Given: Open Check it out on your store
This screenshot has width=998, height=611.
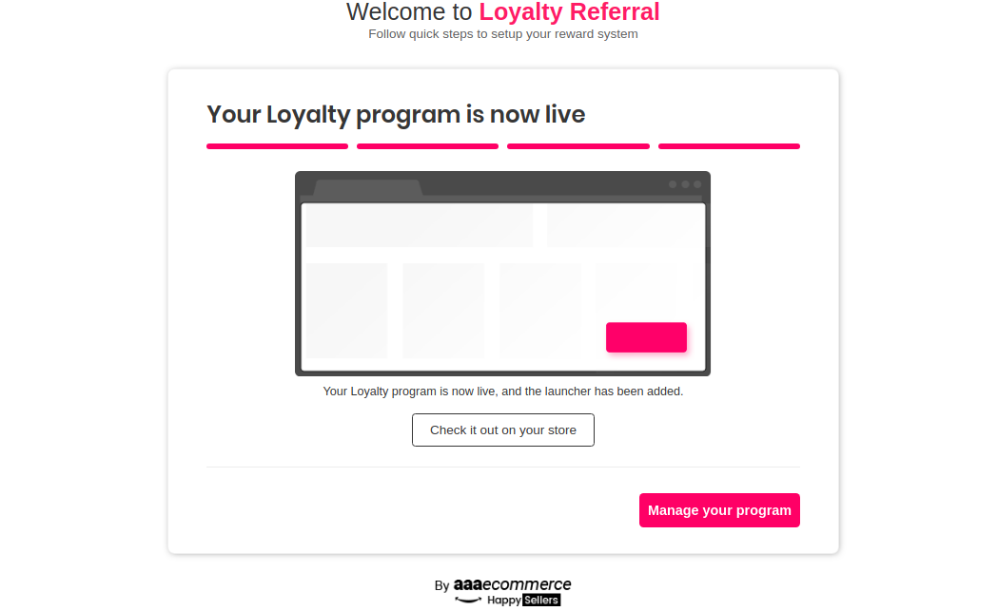Looking at the screenshot, I should (503, 430).
